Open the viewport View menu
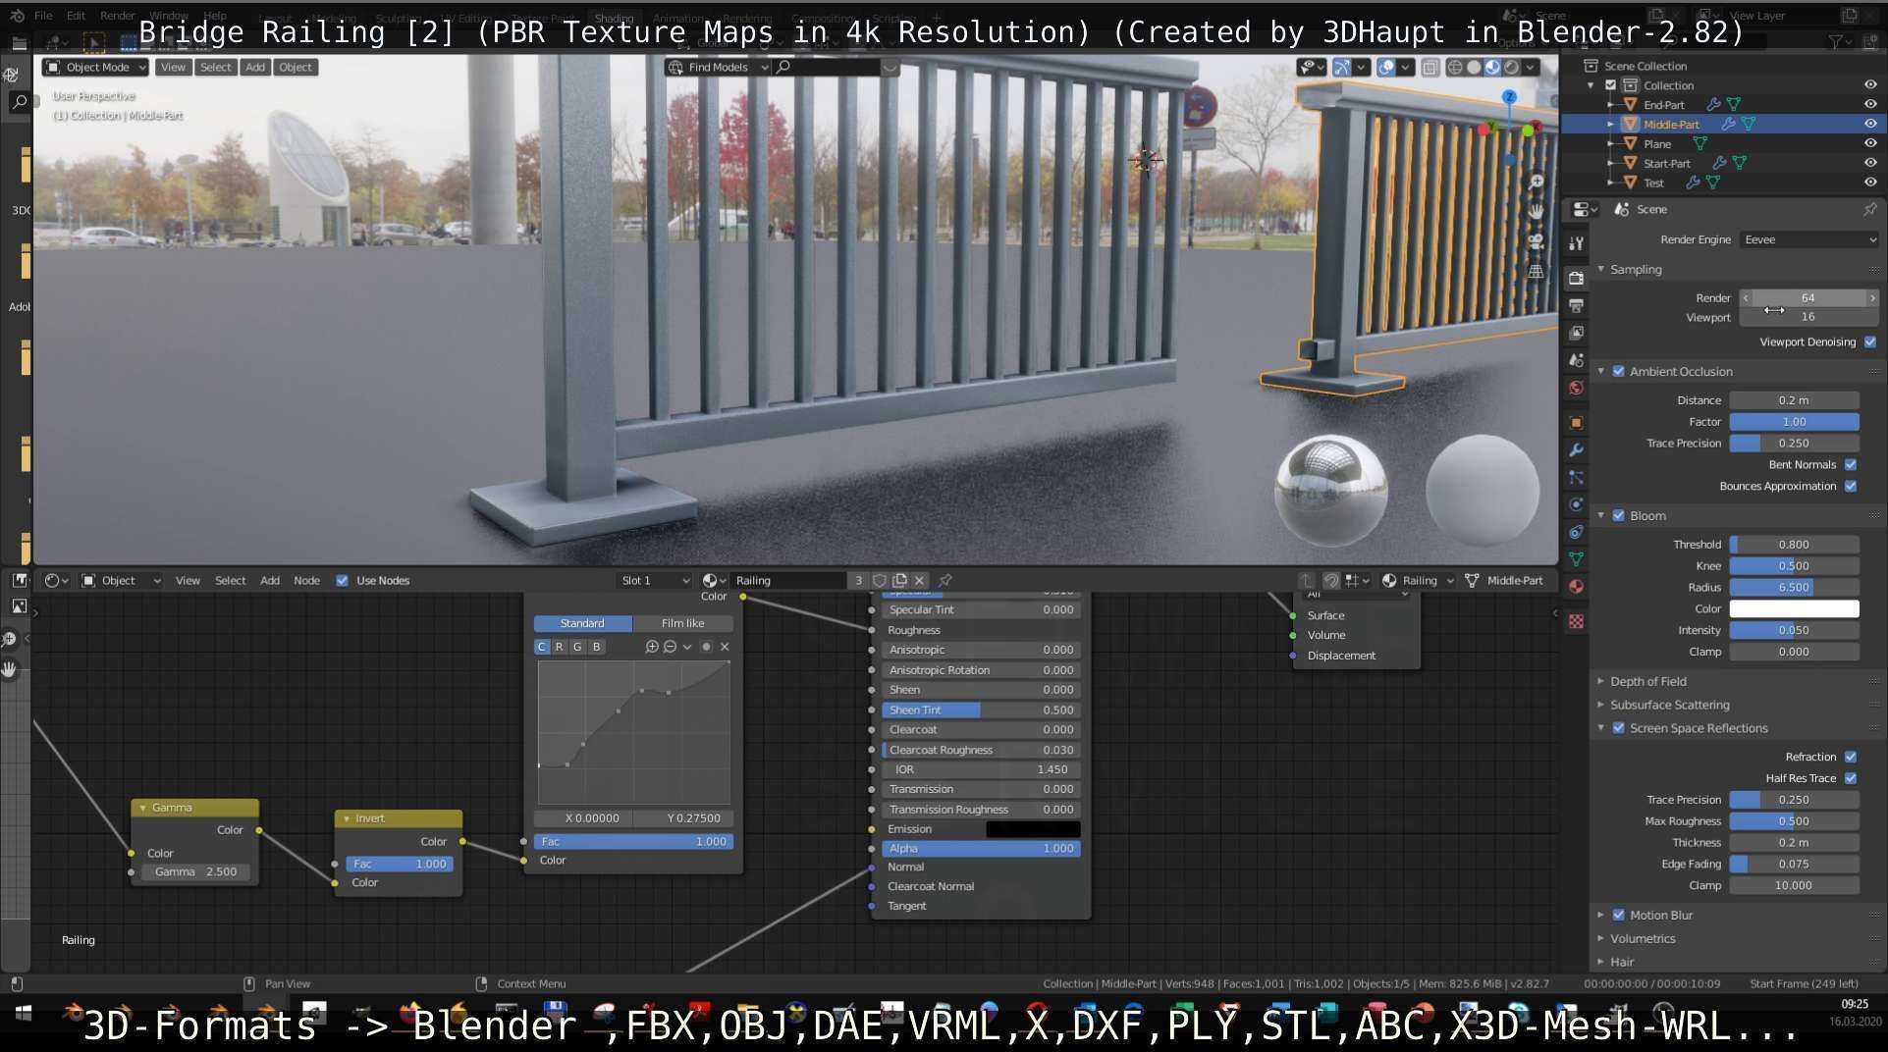 coord(173,67)
